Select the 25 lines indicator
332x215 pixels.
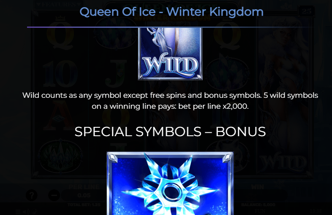pos(307,11)
